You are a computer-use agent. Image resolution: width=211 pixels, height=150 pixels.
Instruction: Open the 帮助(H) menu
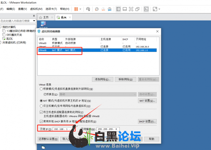[x=65, y=9]
